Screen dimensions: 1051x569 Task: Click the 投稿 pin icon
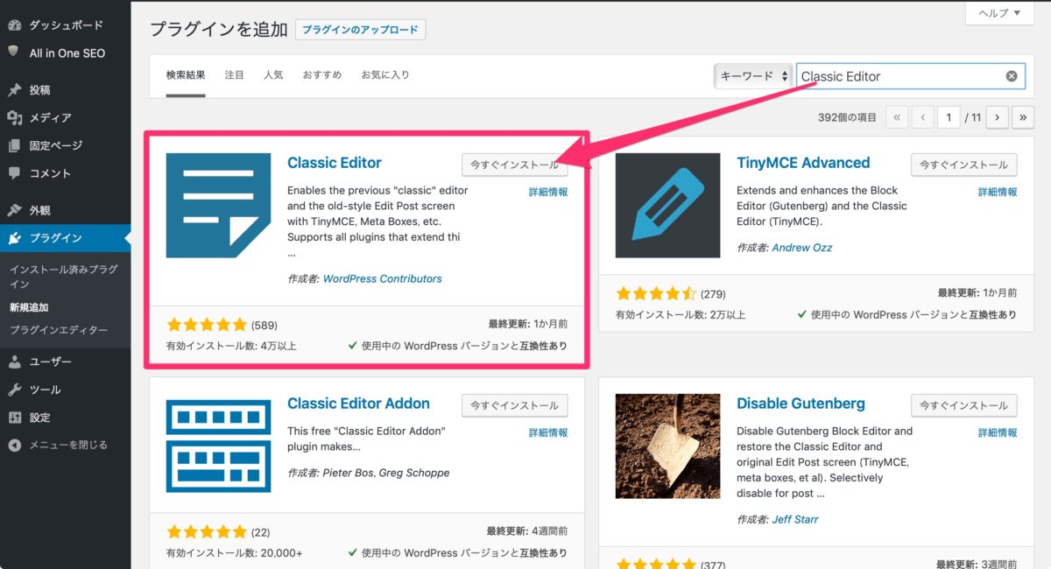(x=14, y=90)
